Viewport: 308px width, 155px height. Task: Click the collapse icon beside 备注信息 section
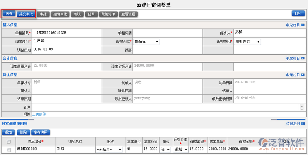click(x=303, y=75)
